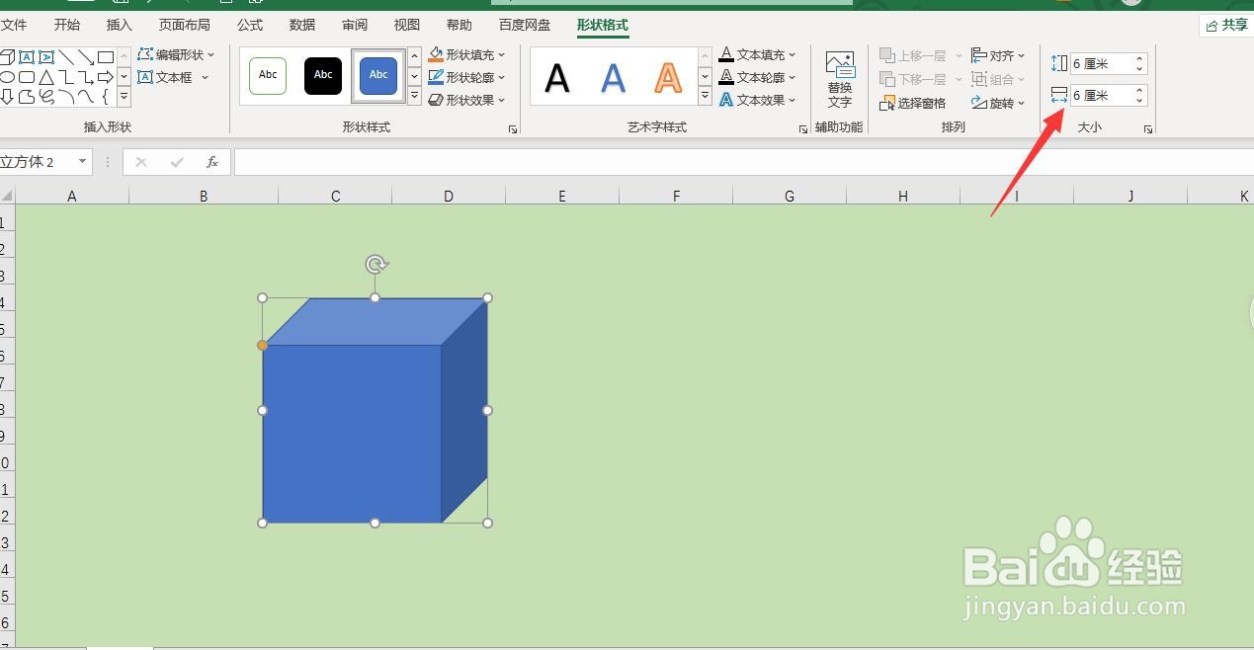Click the shape height stepper arrows
This screenshot has height=650, width=1254.
click(x=1139, y=64)
